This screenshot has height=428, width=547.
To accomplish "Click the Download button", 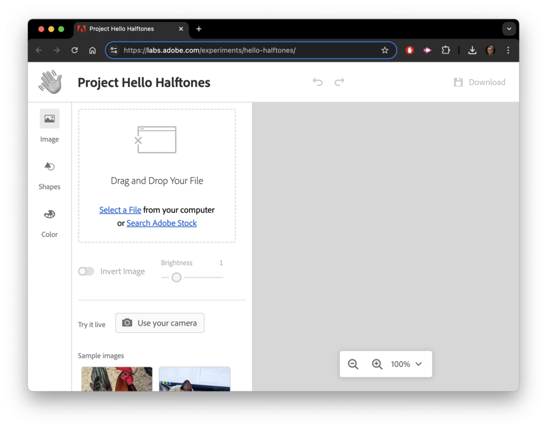I will click(x=479, y=82).
